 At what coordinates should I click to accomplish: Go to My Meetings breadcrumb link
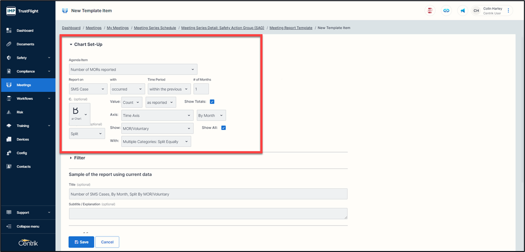point(118,28)
